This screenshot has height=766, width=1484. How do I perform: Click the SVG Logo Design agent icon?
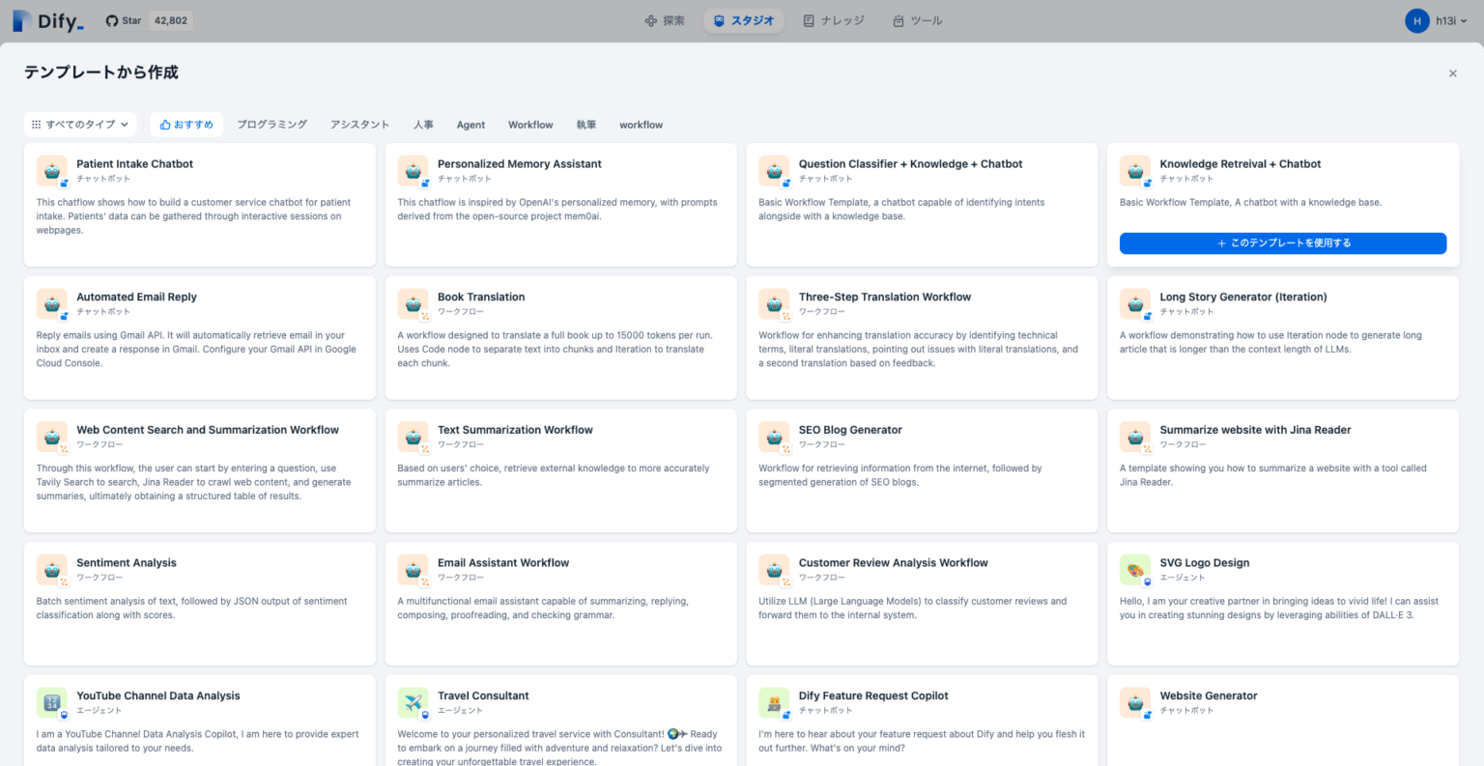(1135, 570)
